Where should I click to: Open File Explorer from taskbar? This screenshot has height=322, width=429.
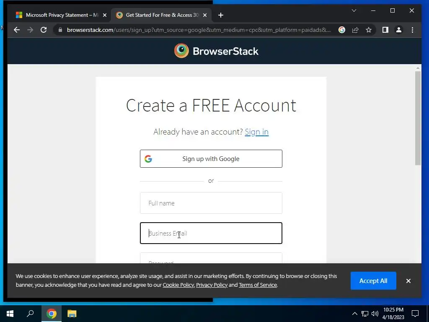point(72,314)
